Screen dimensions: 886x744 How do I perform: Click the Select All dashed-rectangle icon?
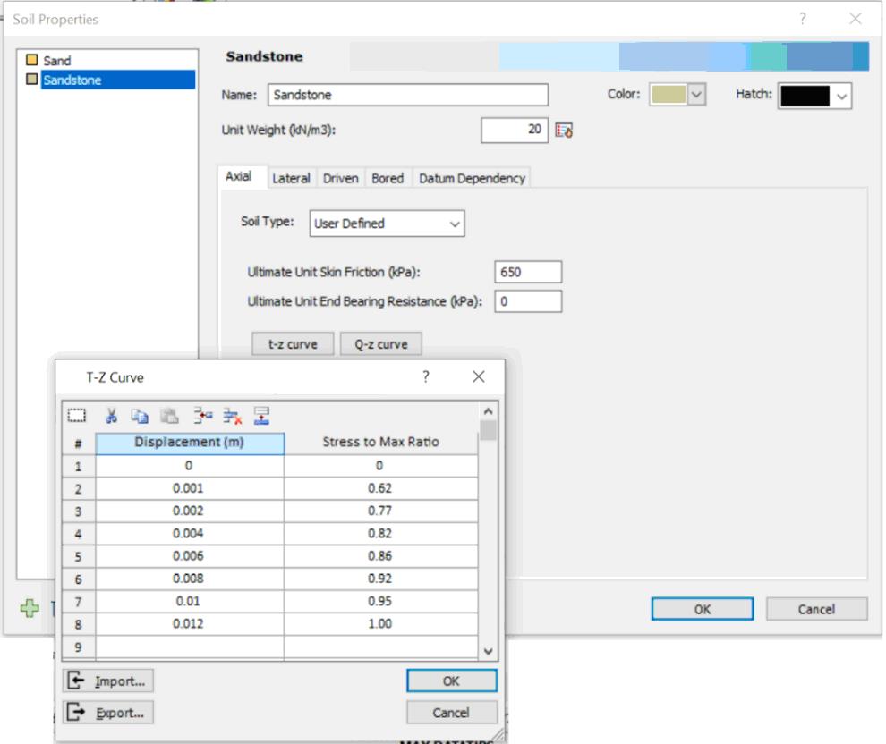(x=76, y=416)
